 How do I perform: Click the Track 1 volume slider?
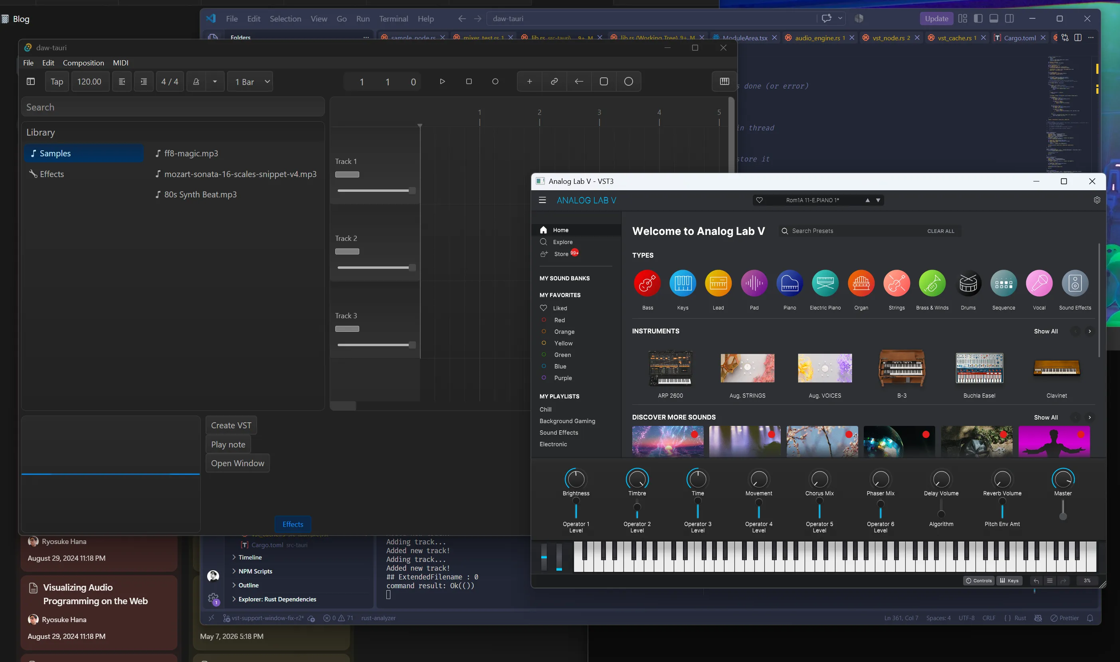click(x=377, y=191)
